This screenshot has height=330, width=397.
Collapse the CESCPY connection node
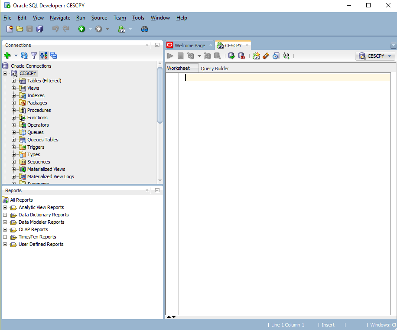point(5,73)
